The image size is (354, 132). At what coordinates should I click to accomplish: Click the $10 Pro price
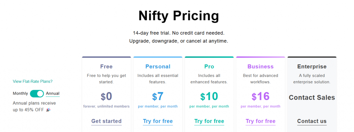point(209,97)
